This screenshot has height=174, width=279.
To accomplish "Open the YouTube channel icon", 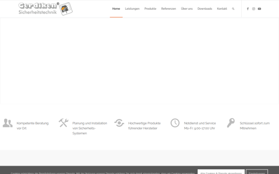I will coord(259,9).
